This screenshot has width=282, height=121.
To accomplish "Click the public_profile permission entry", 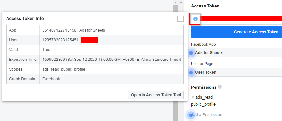I will [203, 104].
